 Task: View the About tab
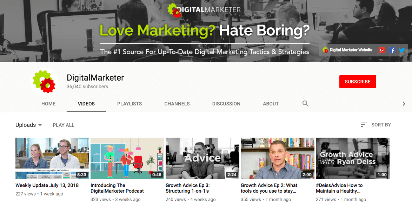[271, 104]
